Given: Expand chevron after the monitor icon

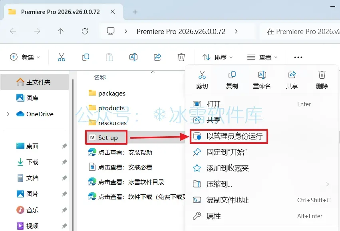Looking at the screenshot, I should (126, 32).
